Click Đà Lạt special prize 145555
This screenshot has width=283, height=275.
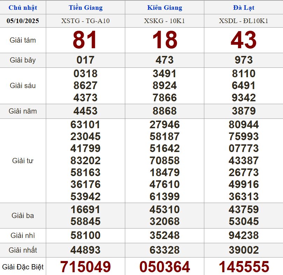pos(244,267)
